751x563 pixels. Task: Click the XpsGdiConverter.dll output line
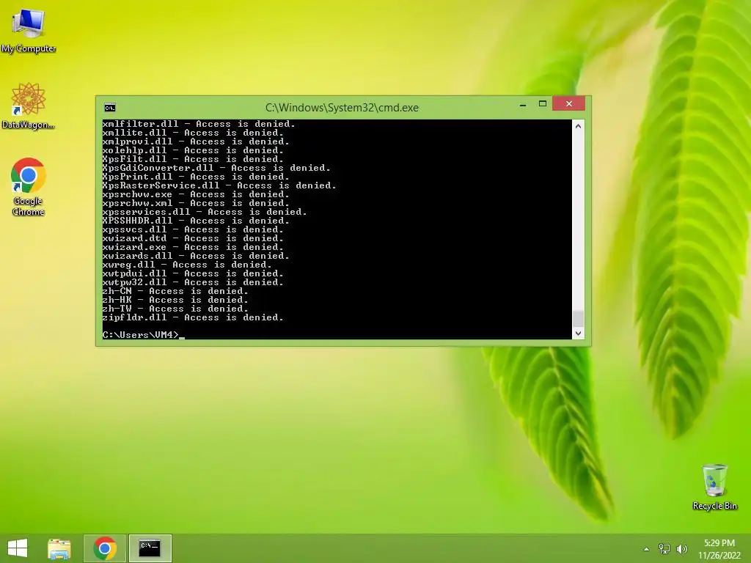coord(216,168)
